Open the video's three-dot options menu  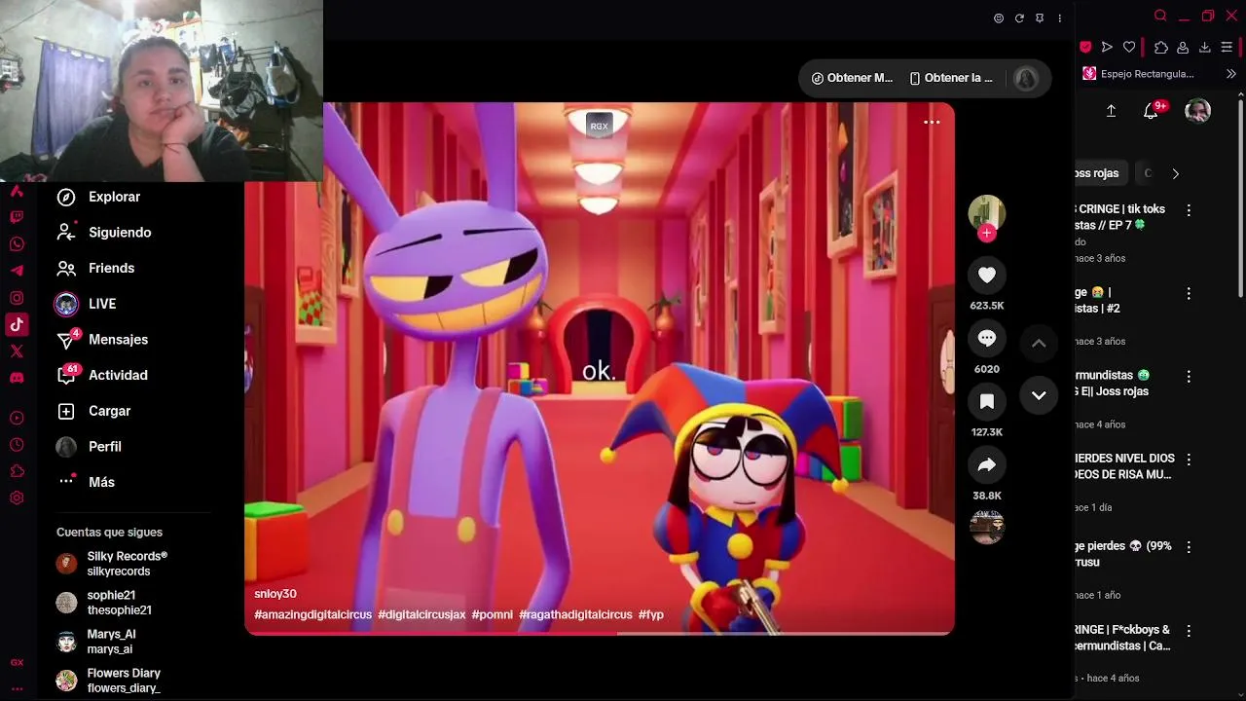click(x=932, y=122)
